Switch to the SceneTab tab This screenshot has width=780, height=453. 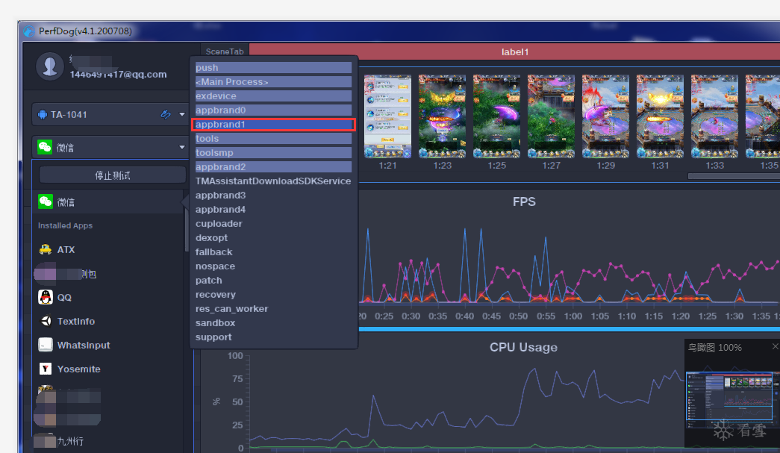(225, 51)
